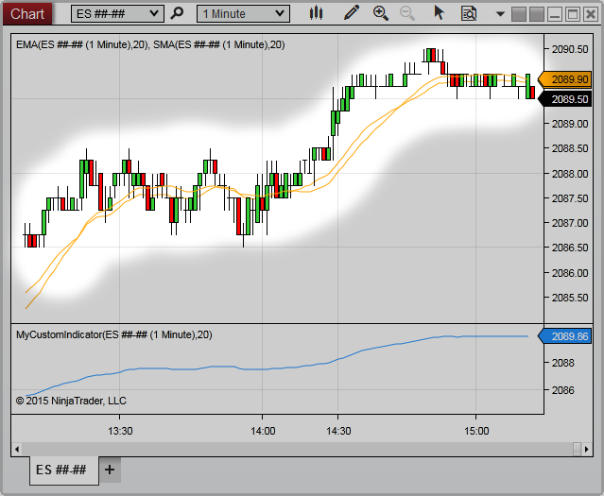Open the Chart menu

tap(27, 13)
